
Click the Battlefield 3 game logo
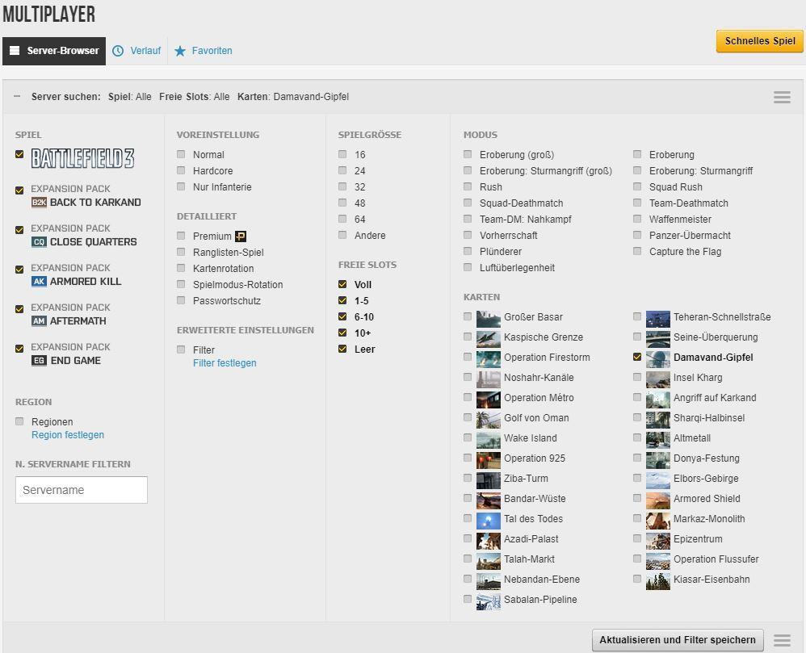pyautogui.click(x=82, y=158)
